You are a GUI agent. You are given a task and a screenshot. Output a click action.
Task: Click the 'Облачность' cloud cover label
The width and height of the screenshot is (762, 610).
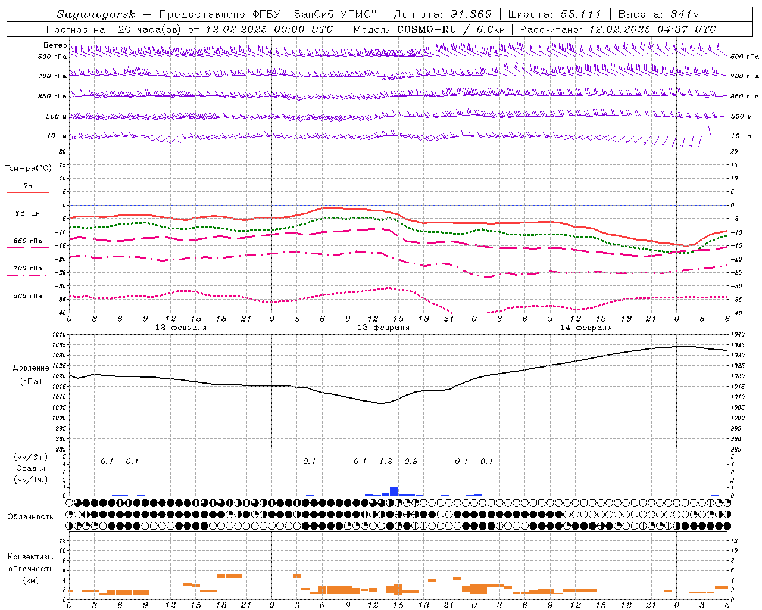(x=30, y=517)
